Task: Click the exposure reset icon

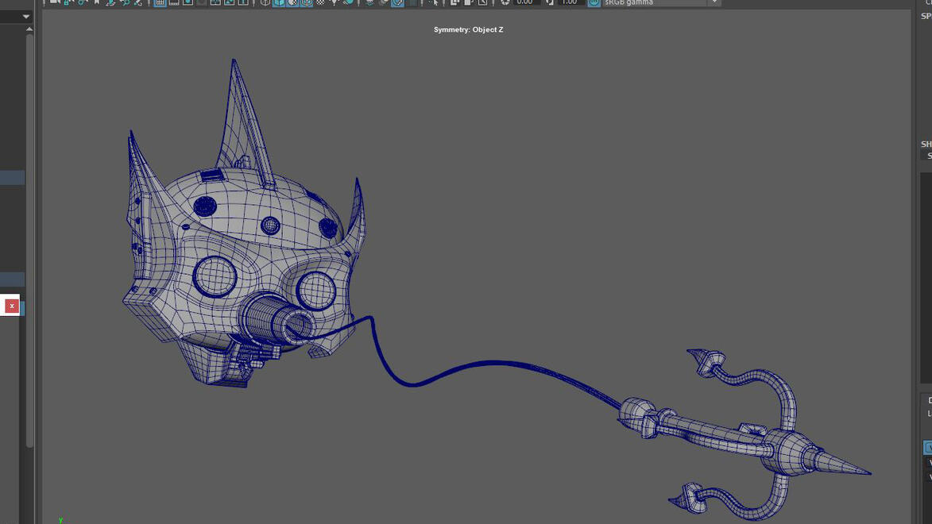Action: 505,2
